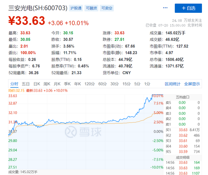The image size is (208, 175).
Task: Click the 52周最高 value 36.26
Action: pyautogui.click(x=34, y=73)
